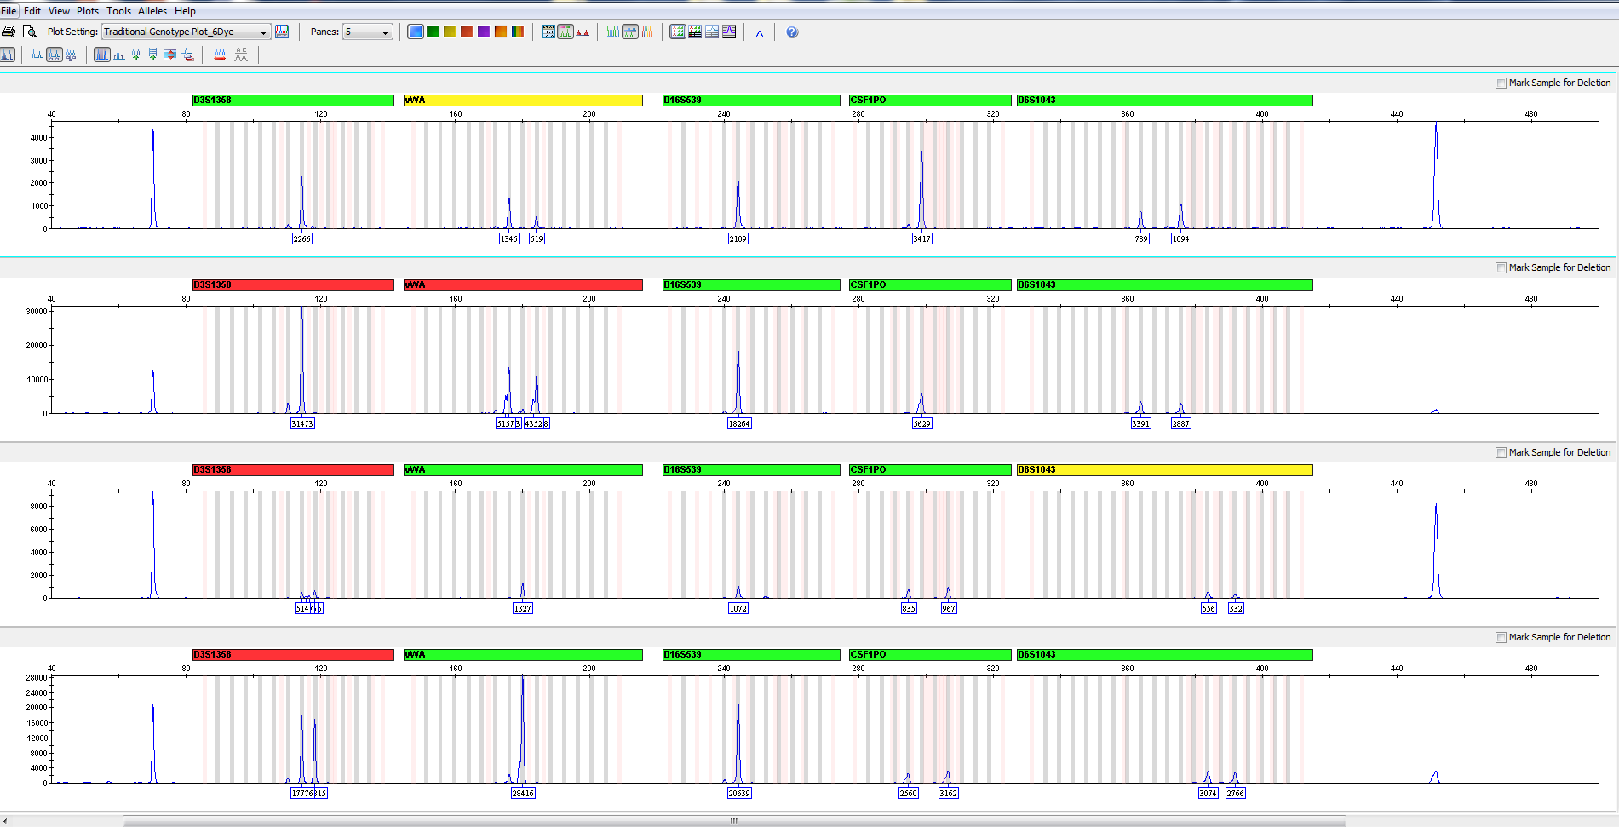
Task: Open the Panes count dropdown
Action: (x=367, y=32)
